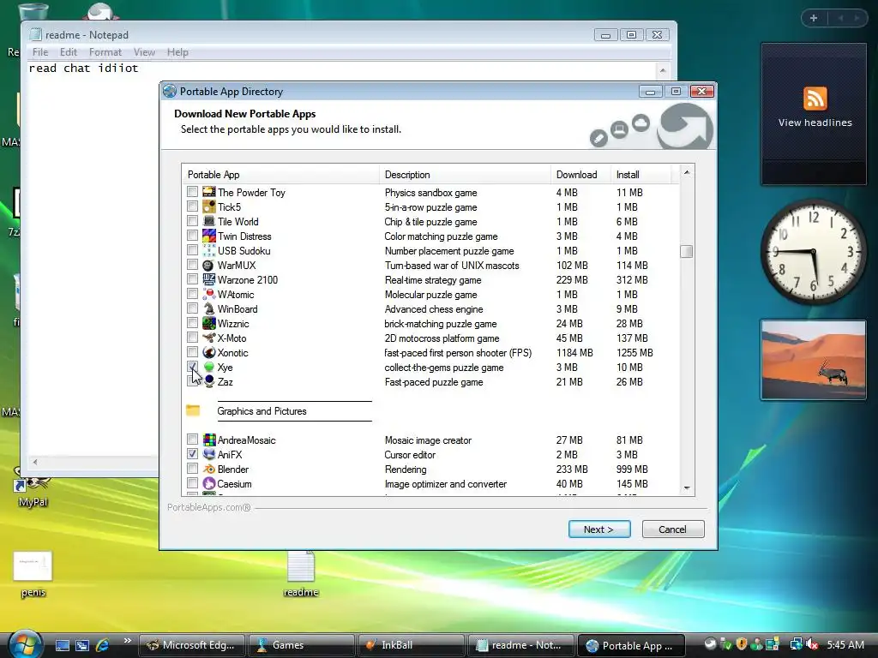This screenshot has height=658, width=878.
Task: Click the Blender app icon
Action: point(209,469)
